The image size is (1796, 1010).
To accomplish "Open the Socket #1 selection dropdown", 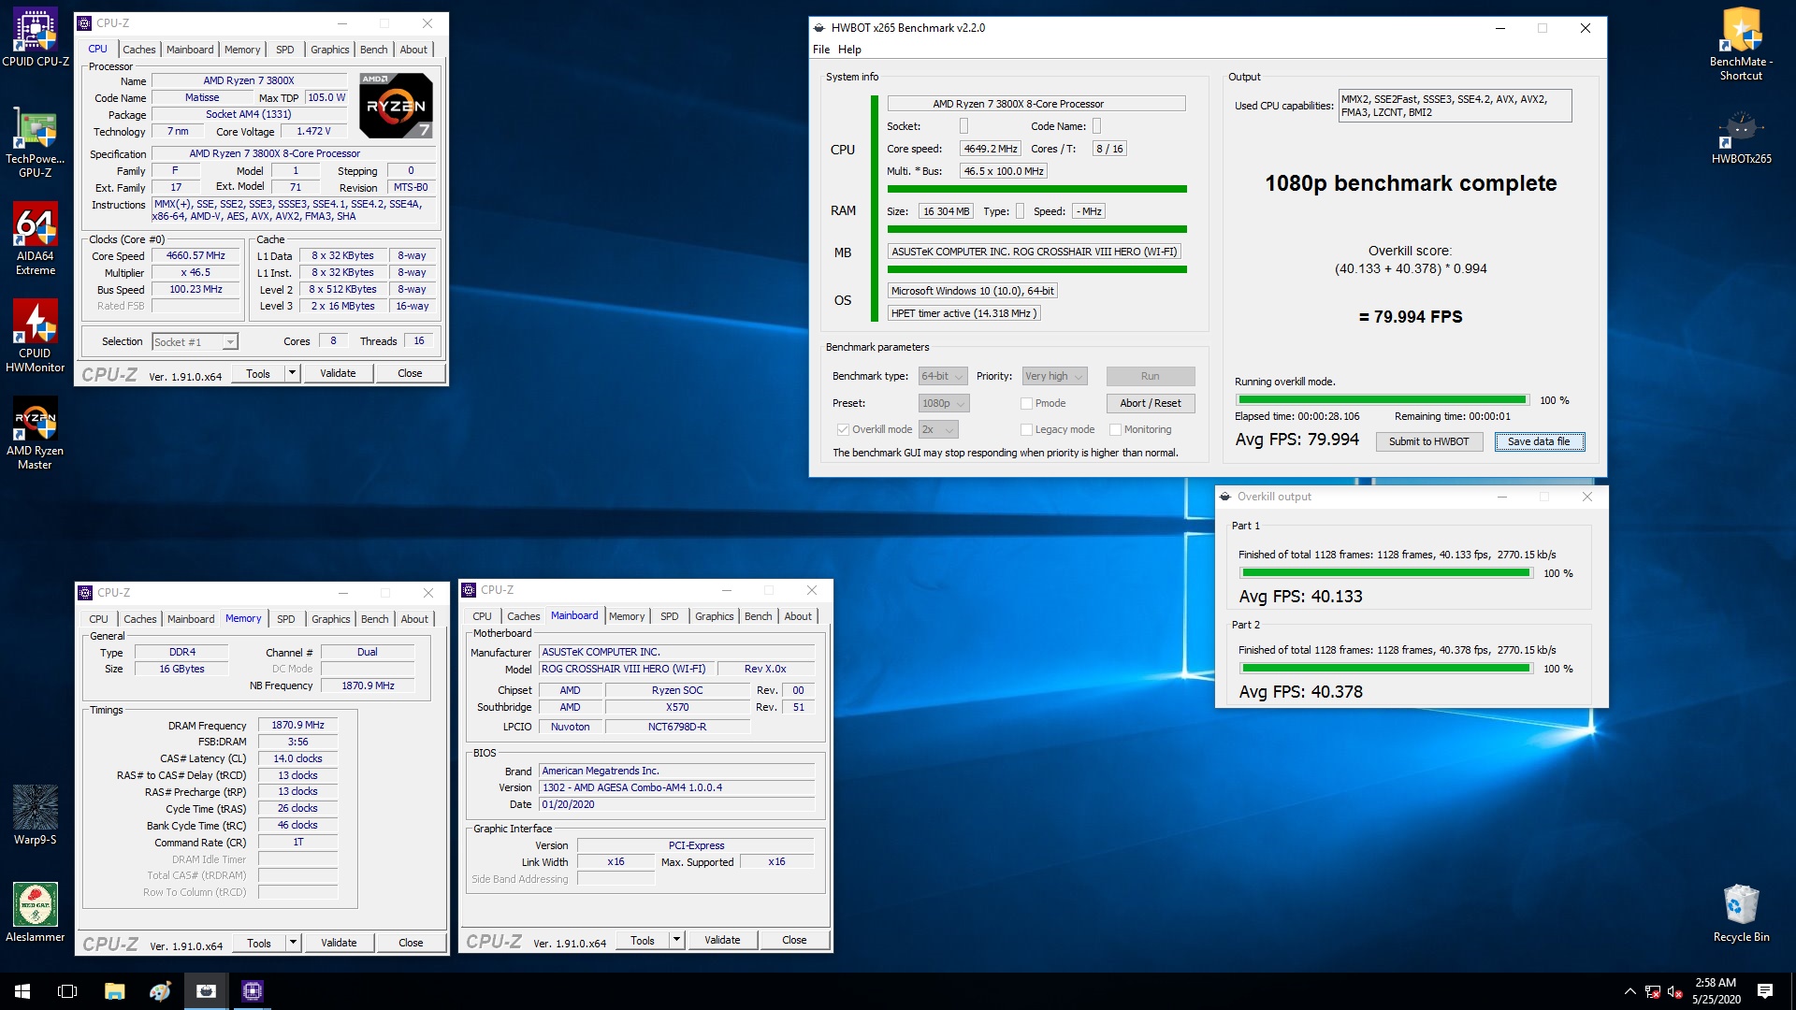I will point(195,342).
